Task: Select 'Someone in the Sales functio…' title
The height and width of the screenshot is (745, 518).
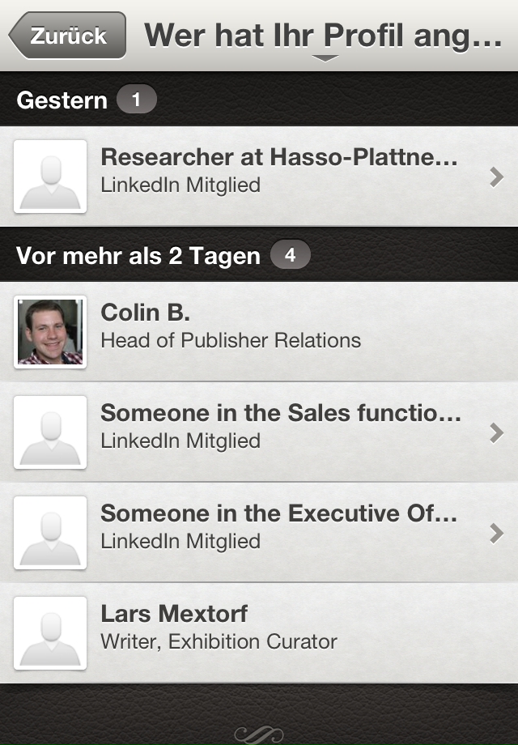Action: [281, 413]
